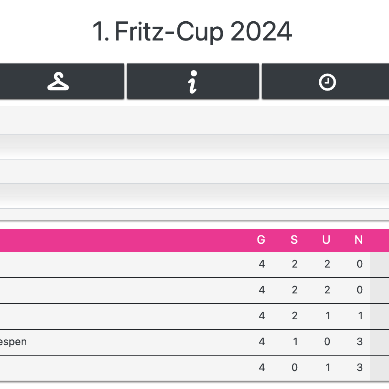This screenshot has width=389, height=389.
Task: Select the second standings table row
Action: [125, 290]
